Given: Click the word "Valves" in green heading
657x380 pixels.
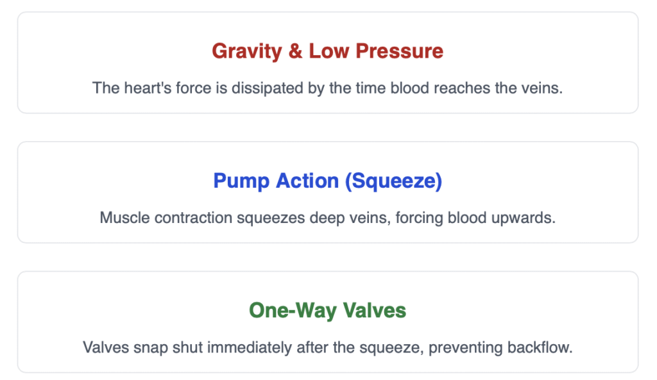Looking at the screenshot, I should click(373, 311).
